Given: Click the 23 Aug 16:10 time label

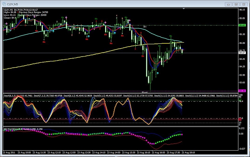Looking at the screenshot, I should [x=144, y=152].
